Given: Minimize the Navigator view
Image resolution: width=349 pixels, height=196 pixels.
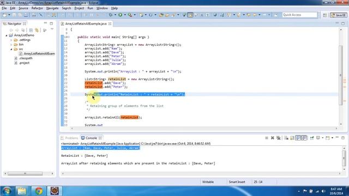Looking at the screenshot, I should [45, 23].
